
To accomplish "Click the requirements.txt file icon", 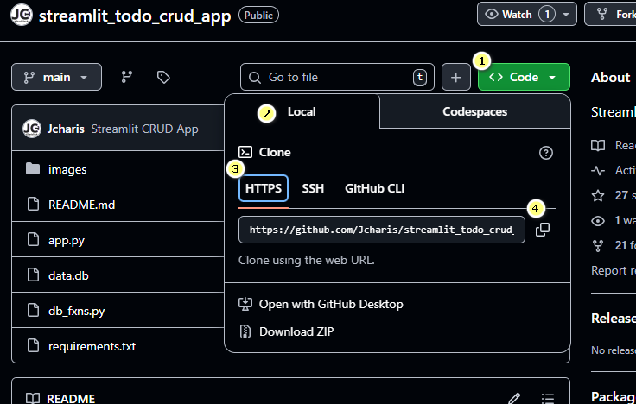I will 33,346.
